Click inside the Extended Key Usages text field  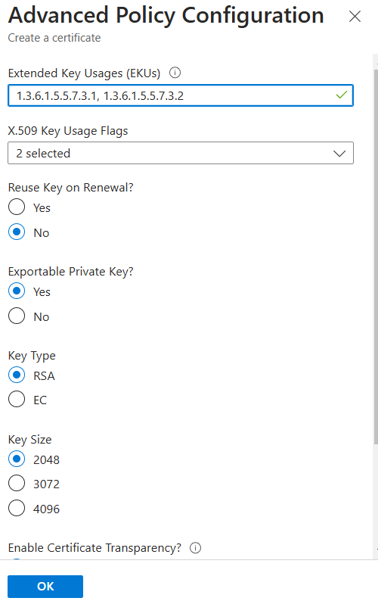(x=181, y=95)
